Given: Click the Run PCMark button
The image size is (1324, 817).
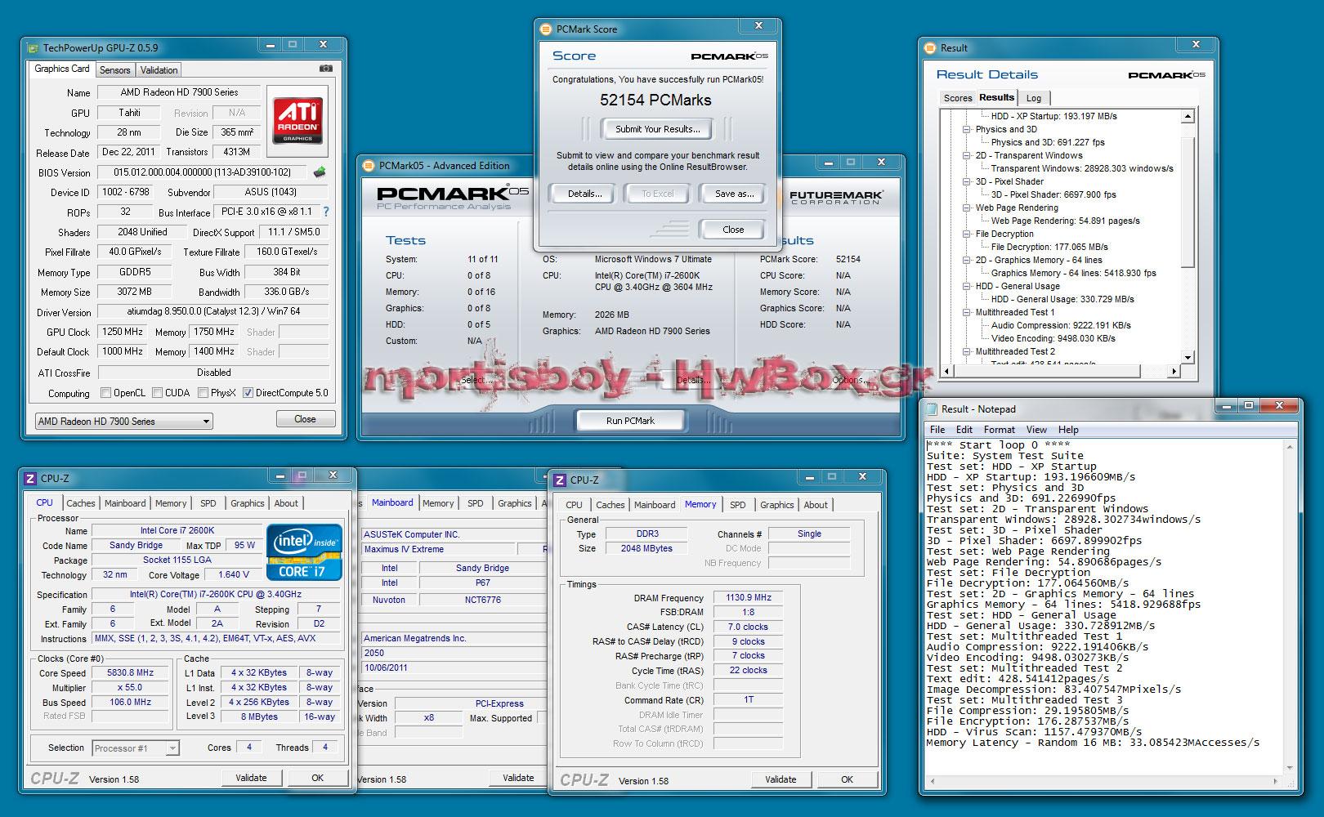Looking at the screenshot, I should [x=630, y=421].
